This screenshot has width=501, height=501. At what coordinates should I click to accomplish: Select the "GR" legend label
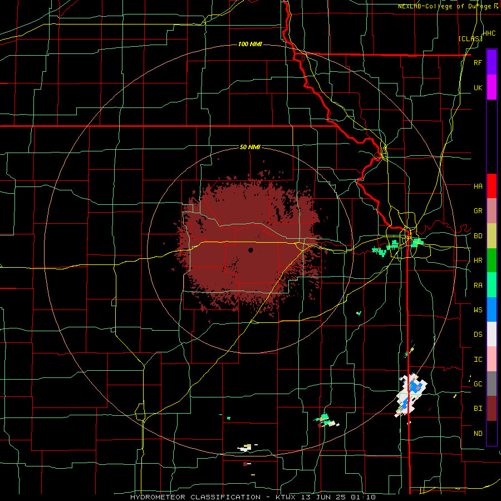[478, 211]
